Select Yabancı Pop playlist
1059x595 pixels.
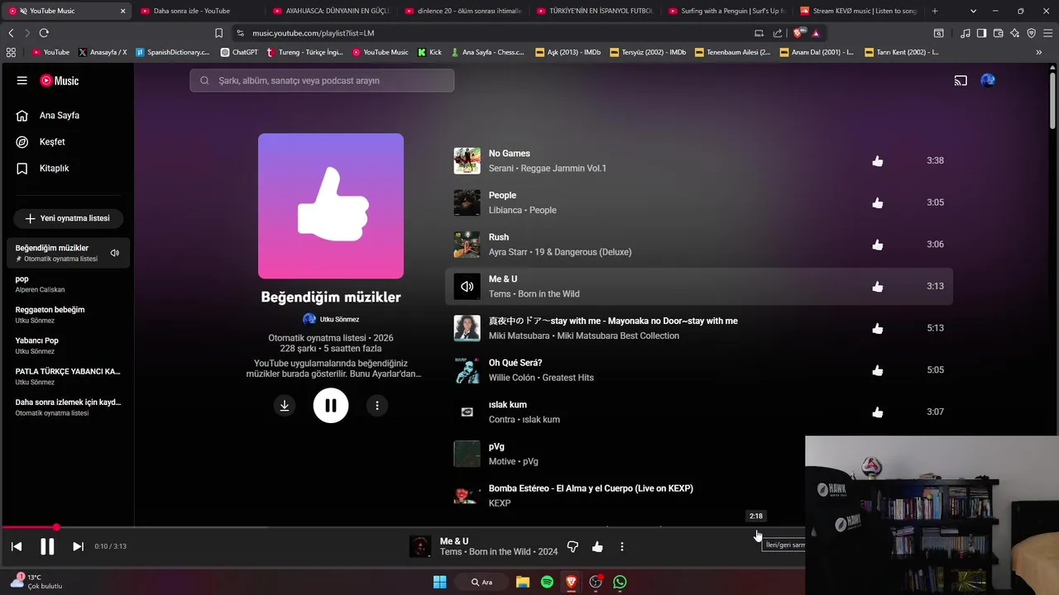click(67, 345)
